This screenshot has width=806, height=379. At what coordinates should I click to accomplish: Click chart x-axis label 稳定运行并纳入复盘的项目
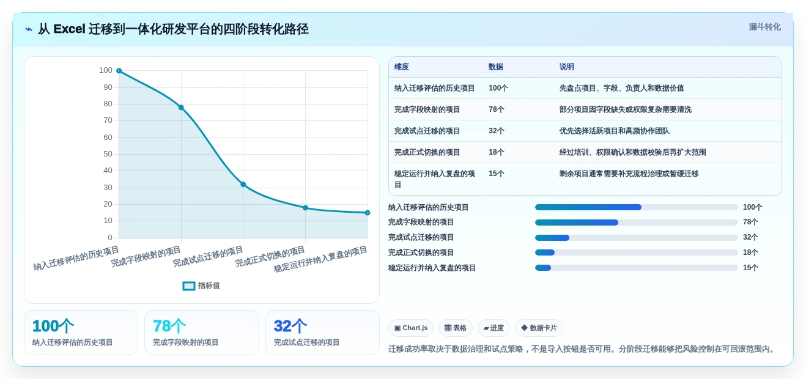click(x=320, y=259)
